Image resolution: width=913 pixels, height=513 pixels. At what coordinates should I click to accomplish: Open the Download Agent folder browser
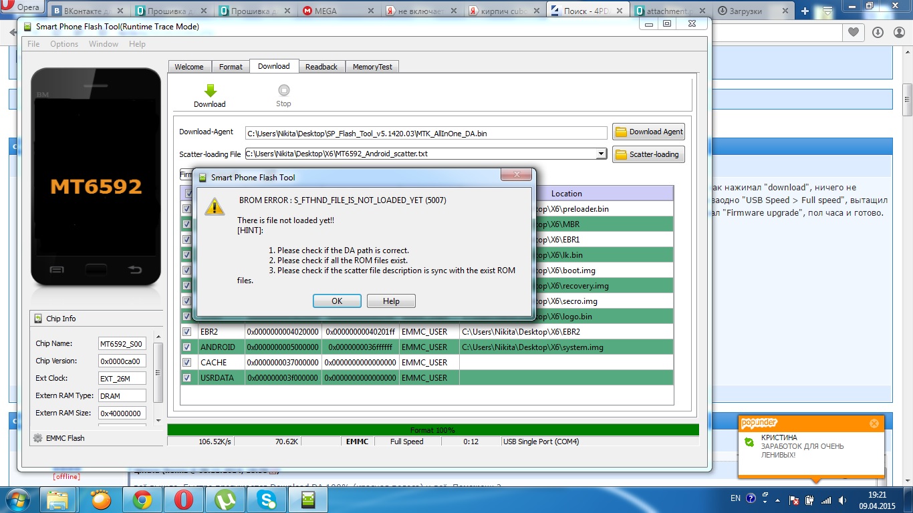[x=648, y=132]
